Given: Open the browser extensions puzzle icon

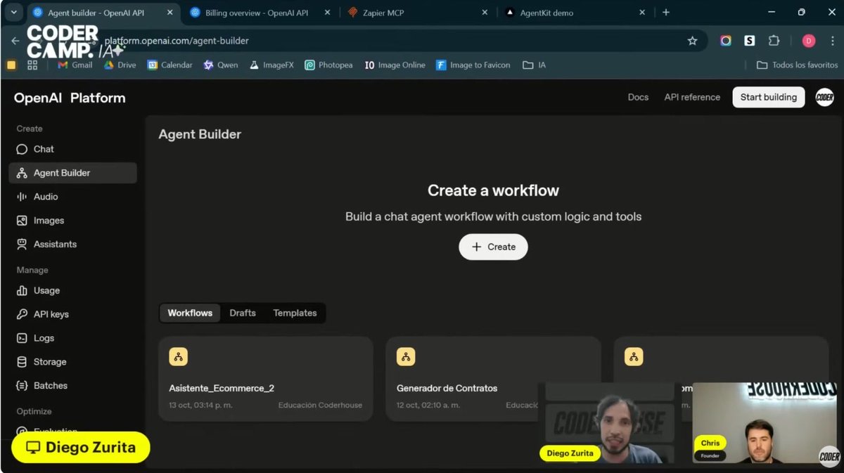Looking at the screenshot, I should (774, 41).
